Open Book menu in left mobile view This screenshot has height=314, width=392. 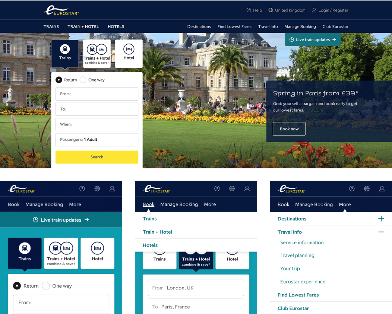click(13, 204)
